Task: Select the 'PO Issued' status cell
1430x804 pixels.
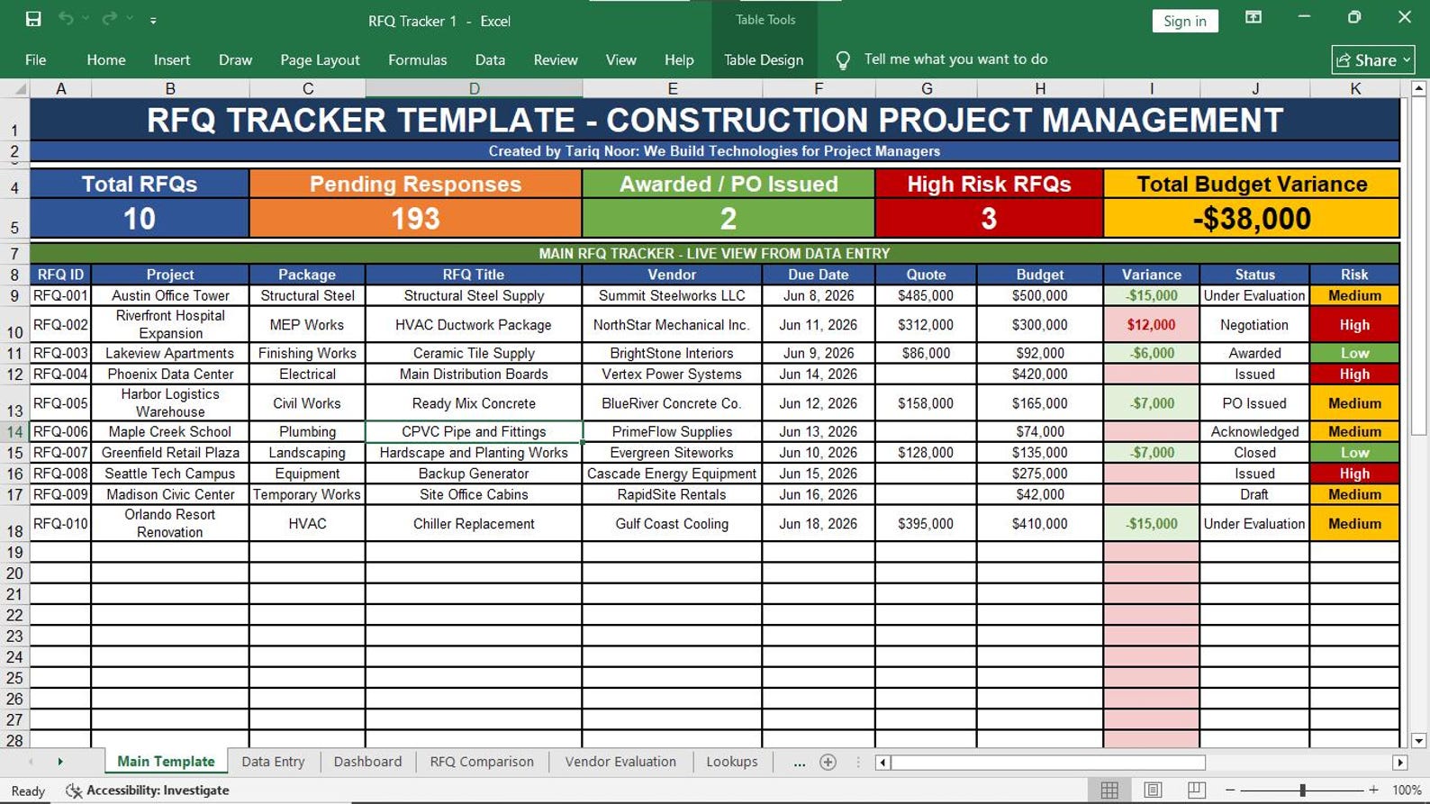Action: click(1254, 403)
